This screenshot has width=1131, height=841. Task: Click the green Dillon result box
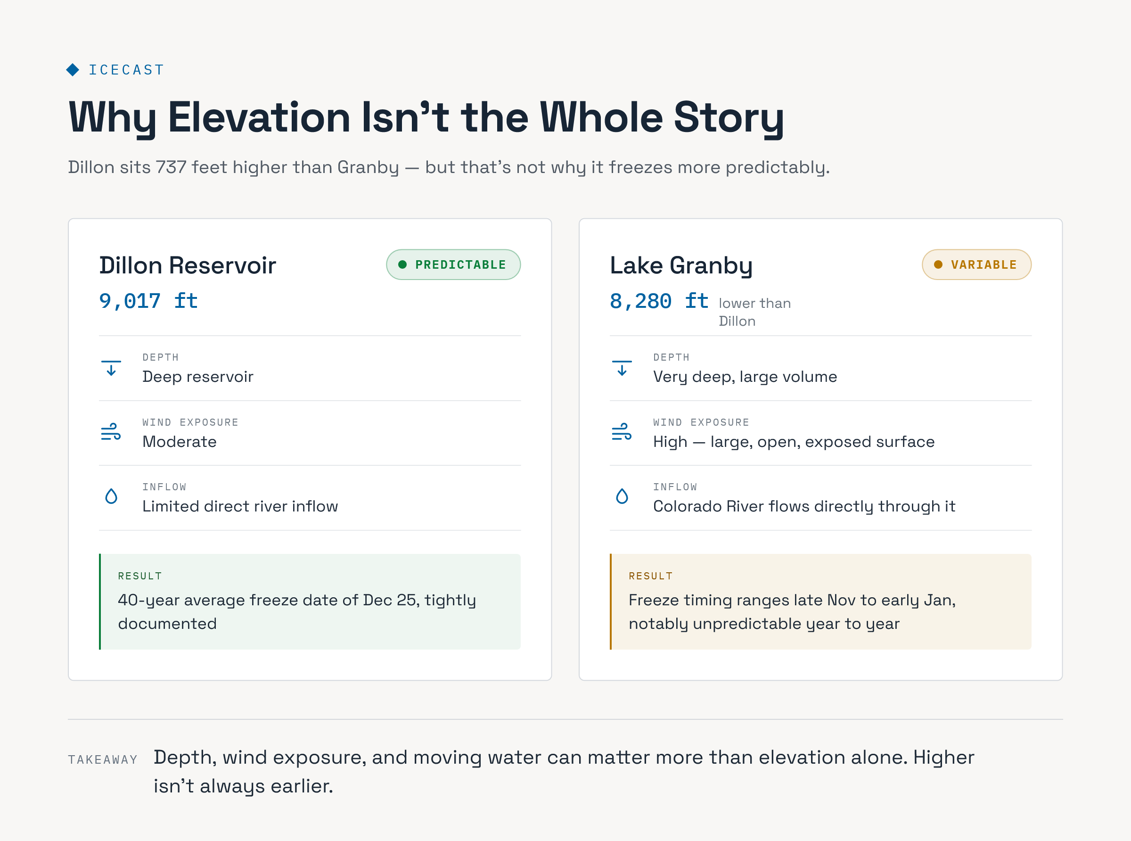tap(310, 601)
